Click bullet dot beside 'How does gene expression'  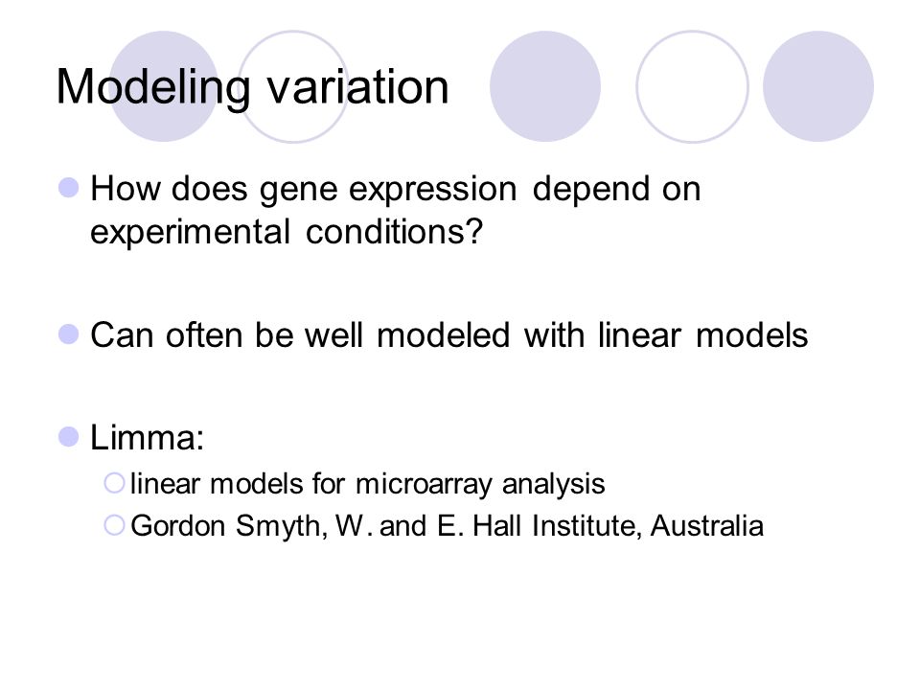[69, 188]
